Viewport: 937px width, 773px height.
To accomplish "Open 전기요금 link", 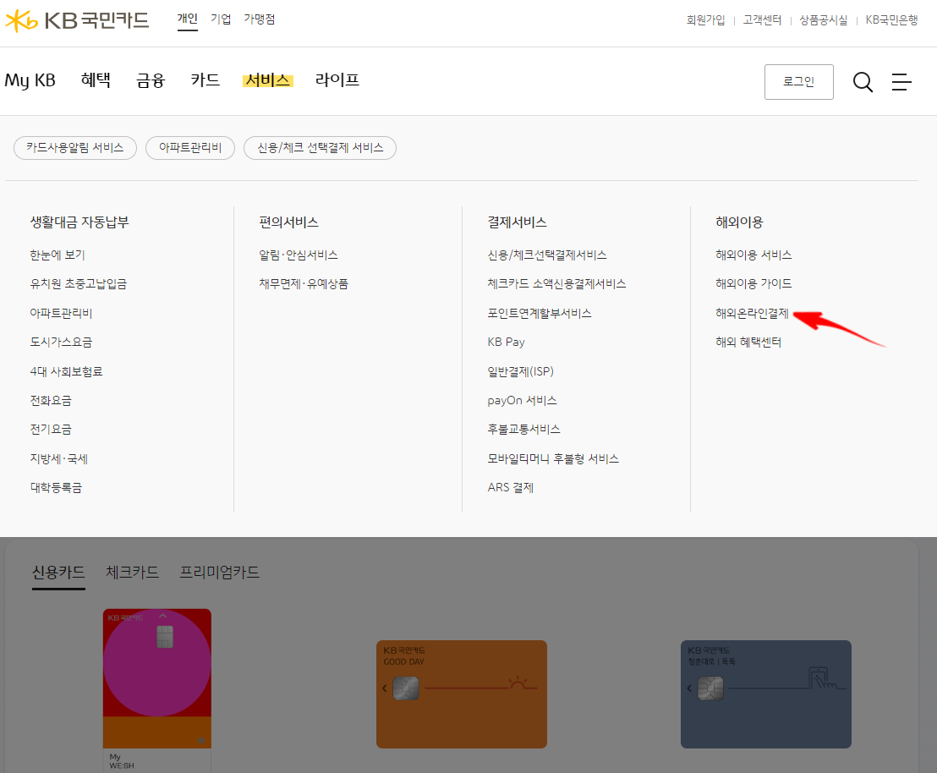I will click(51, 430).
